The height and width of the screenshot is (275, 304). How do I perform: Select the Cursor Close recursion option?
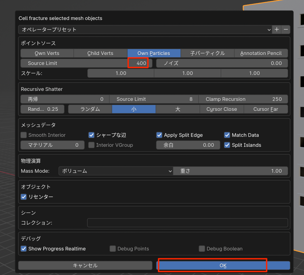[222, 109]
